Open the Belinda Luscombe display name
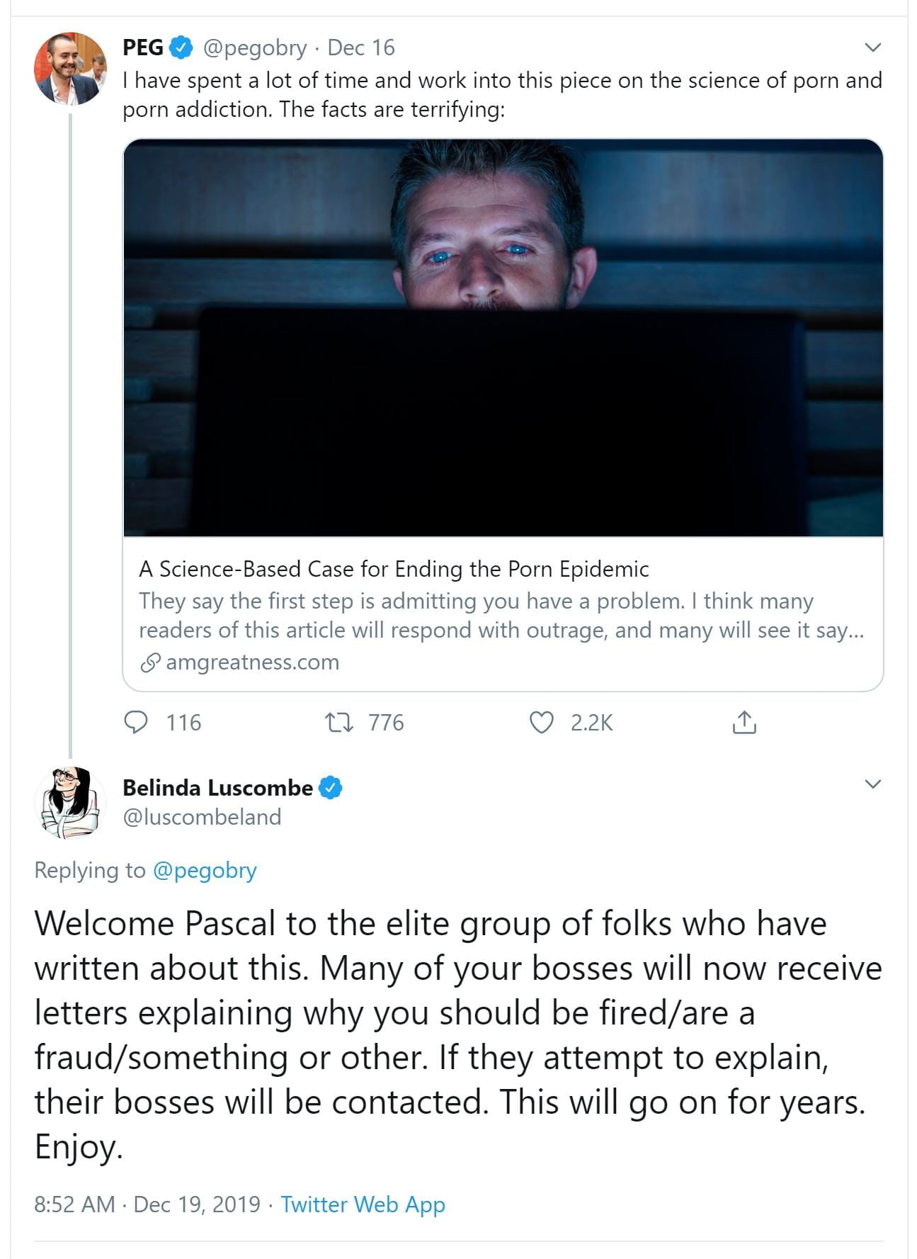917x1259 pixels. pyautogui.click(x=217, y=788)
